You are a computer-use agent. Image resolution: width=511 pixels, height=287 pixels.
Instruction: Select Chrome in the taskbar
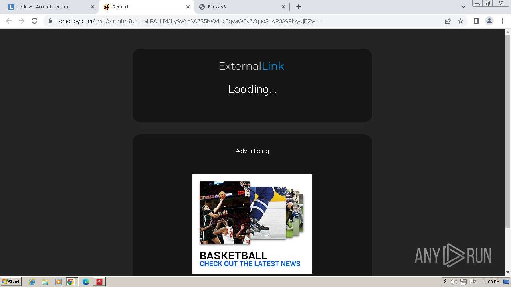pos(71,282)
